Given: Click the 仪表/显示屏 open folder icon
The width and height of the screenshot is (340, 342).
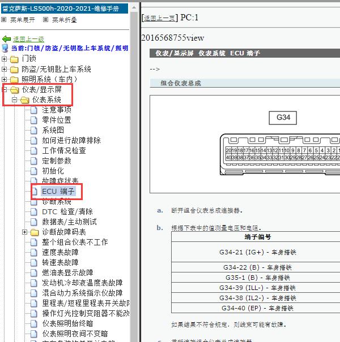Looking at the screenshot, I should coord(14,90).
